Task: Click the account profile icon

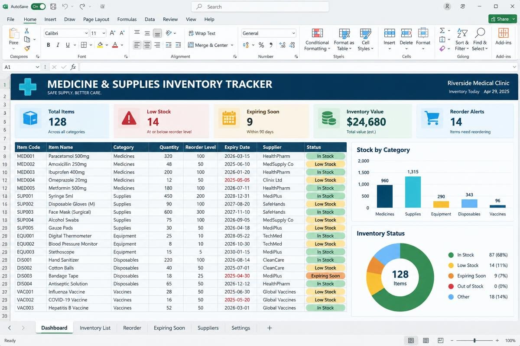Action: pyautogui.click(x=448, y=6)
